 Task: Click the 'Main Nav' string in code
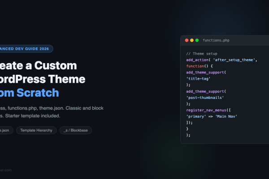tap(226, 116)
